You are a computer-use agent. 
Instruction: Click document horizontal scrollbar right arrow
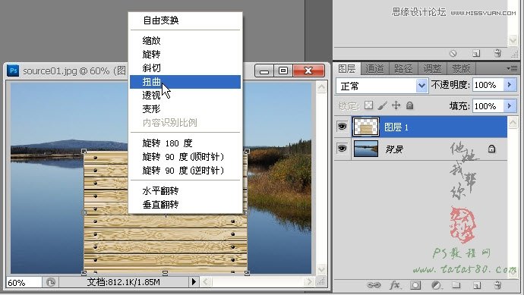[309, 282]
